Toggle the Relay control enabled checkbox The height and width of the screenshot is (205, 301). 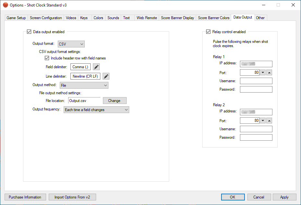point(208,32)
